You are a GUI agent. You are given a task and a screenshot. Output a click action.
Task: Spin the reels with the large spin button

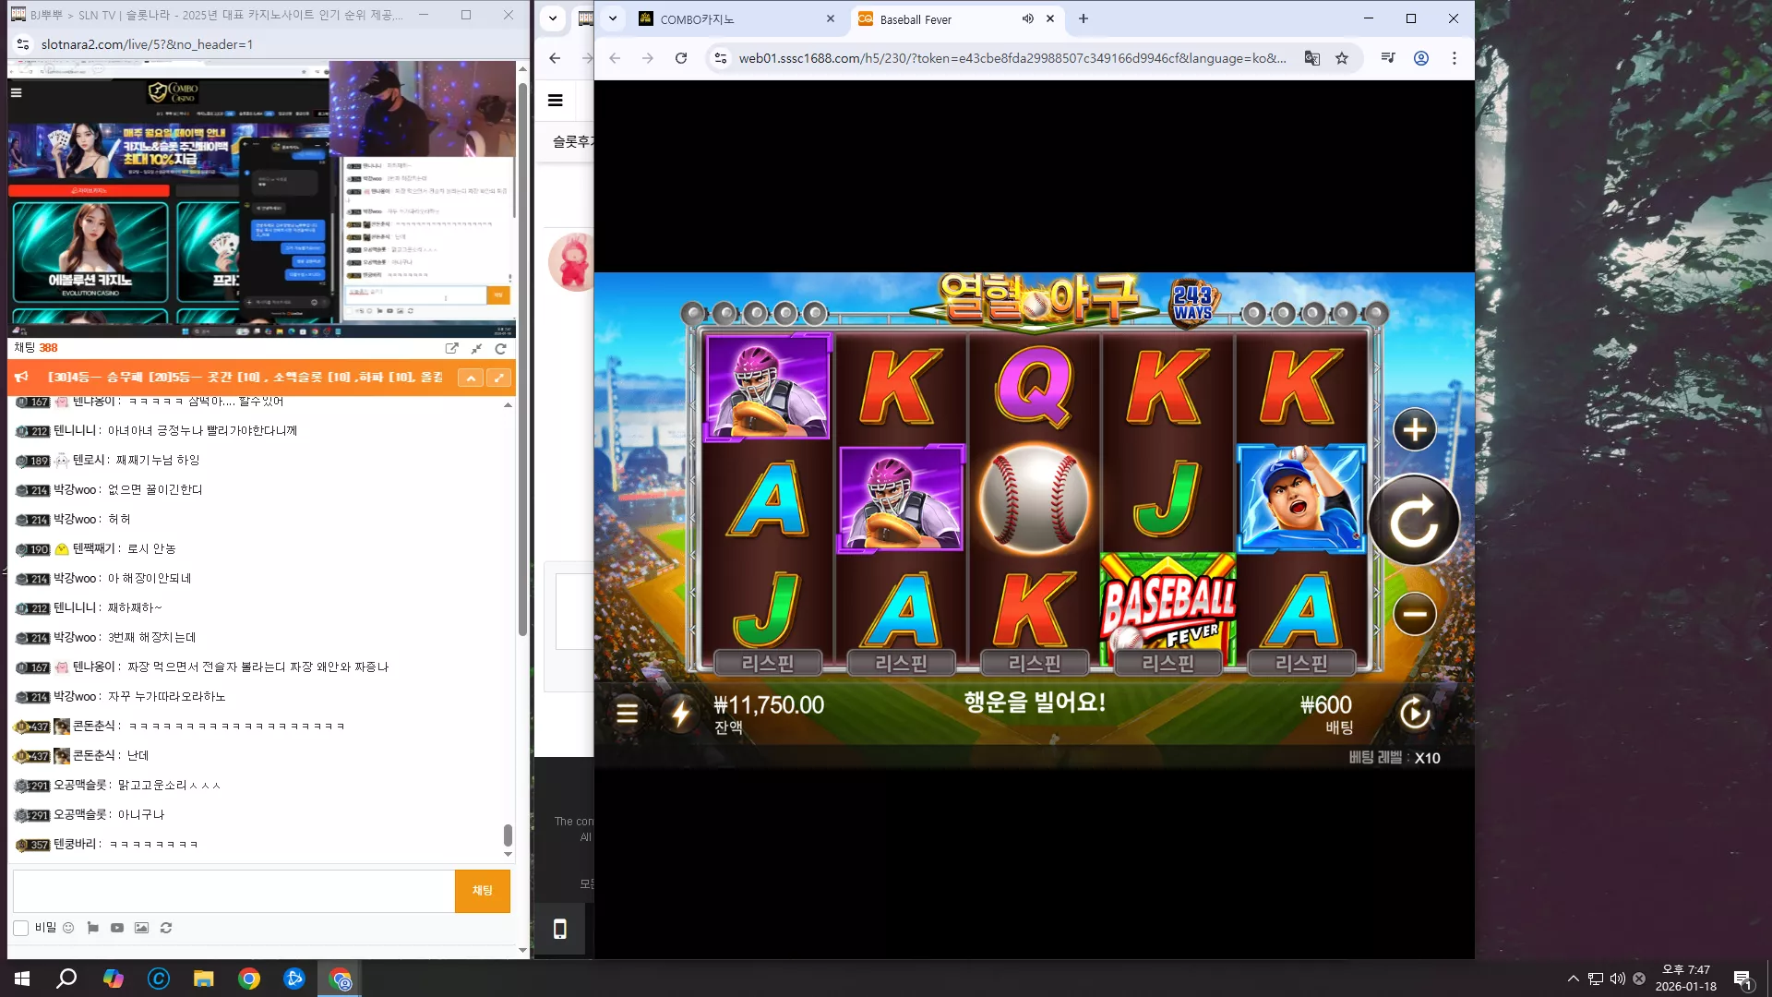pyautogui.click(x=1414, y=521)
